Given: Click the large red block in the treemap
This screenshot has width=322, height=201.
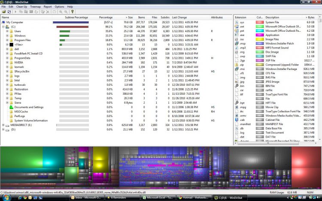Looking at the screenshot, I should 307,167.
